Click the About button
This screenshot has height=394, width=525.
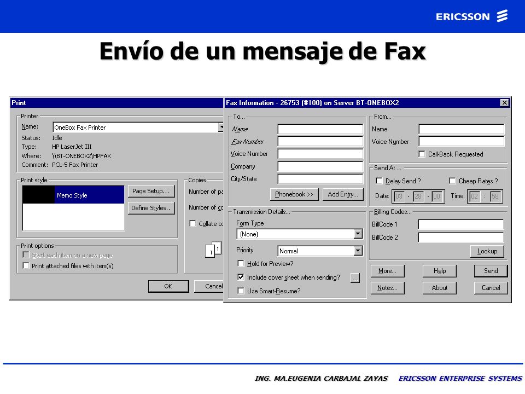coord(439,288)
